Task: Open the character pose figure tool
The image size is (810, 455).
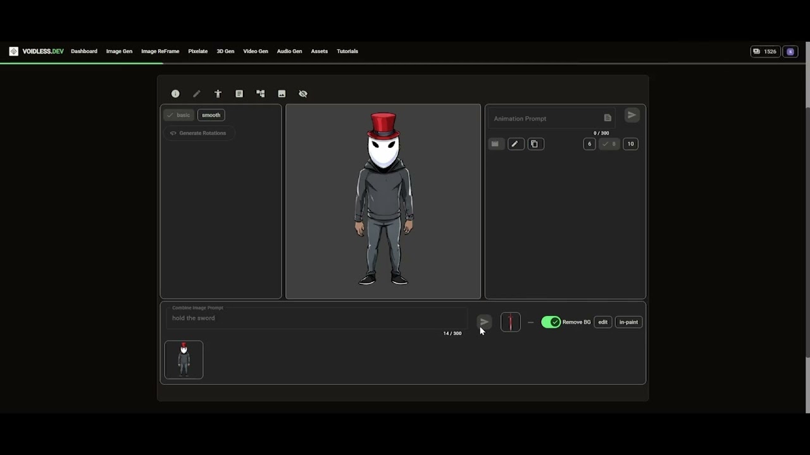Action: [218, 94]
